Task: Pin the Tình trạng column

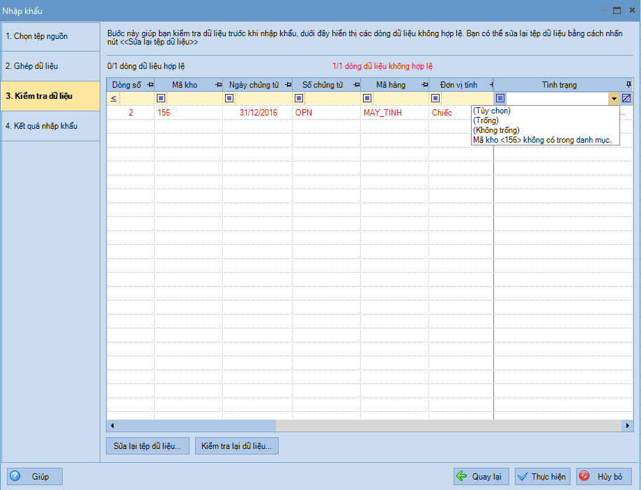Action: coord(628,85)
